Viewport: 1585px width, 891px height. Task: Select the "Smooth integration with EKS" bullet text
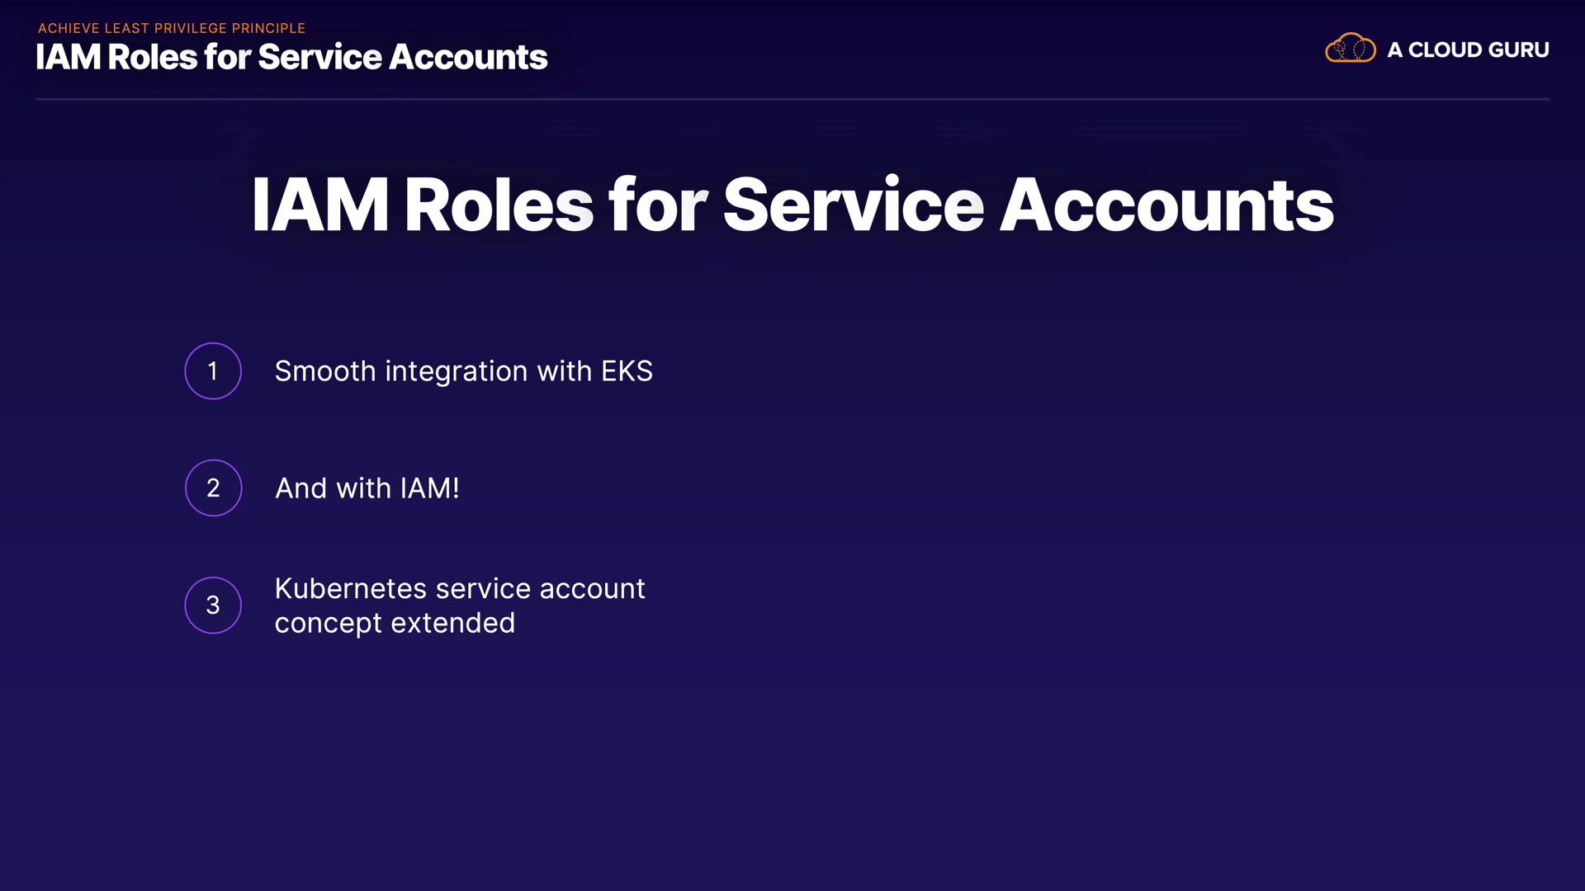click(463, 372)
